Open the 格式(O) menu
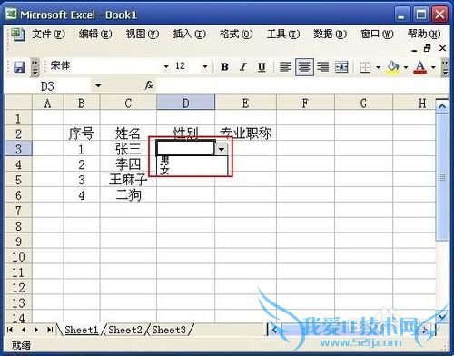Screen dimensions: 454x356 click(x=236, y=34)
